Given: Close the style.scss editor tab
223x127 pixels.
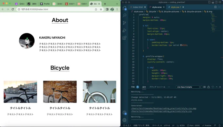Looking at the screenshot, I should tap(164, 7).
